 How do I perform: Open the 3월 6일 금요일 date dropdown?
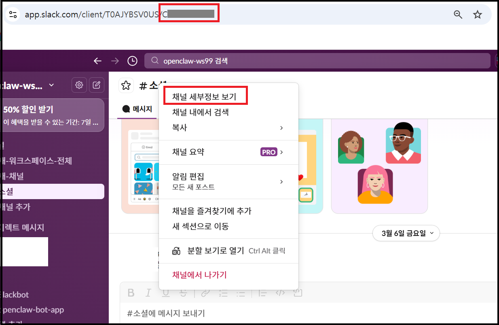tap(406, 233)
